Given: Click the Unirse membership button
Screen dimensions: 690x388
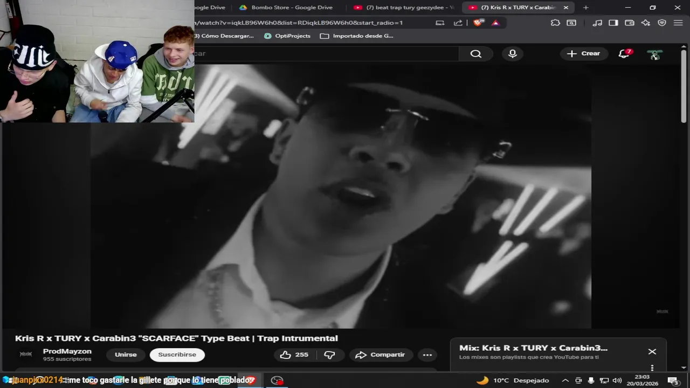Looking at the screenshot, I should click(126, 355).
